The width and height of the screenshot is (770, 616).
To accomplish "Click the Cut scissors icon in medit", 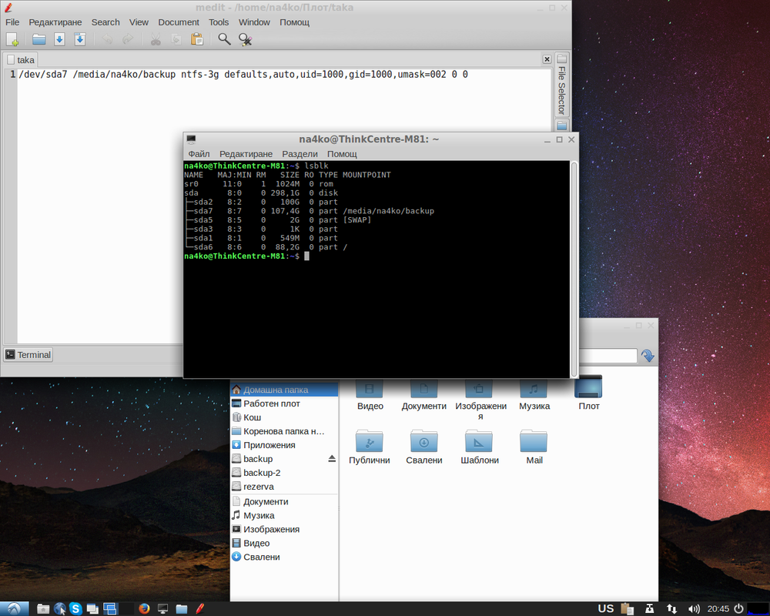I will click(156, 39).
